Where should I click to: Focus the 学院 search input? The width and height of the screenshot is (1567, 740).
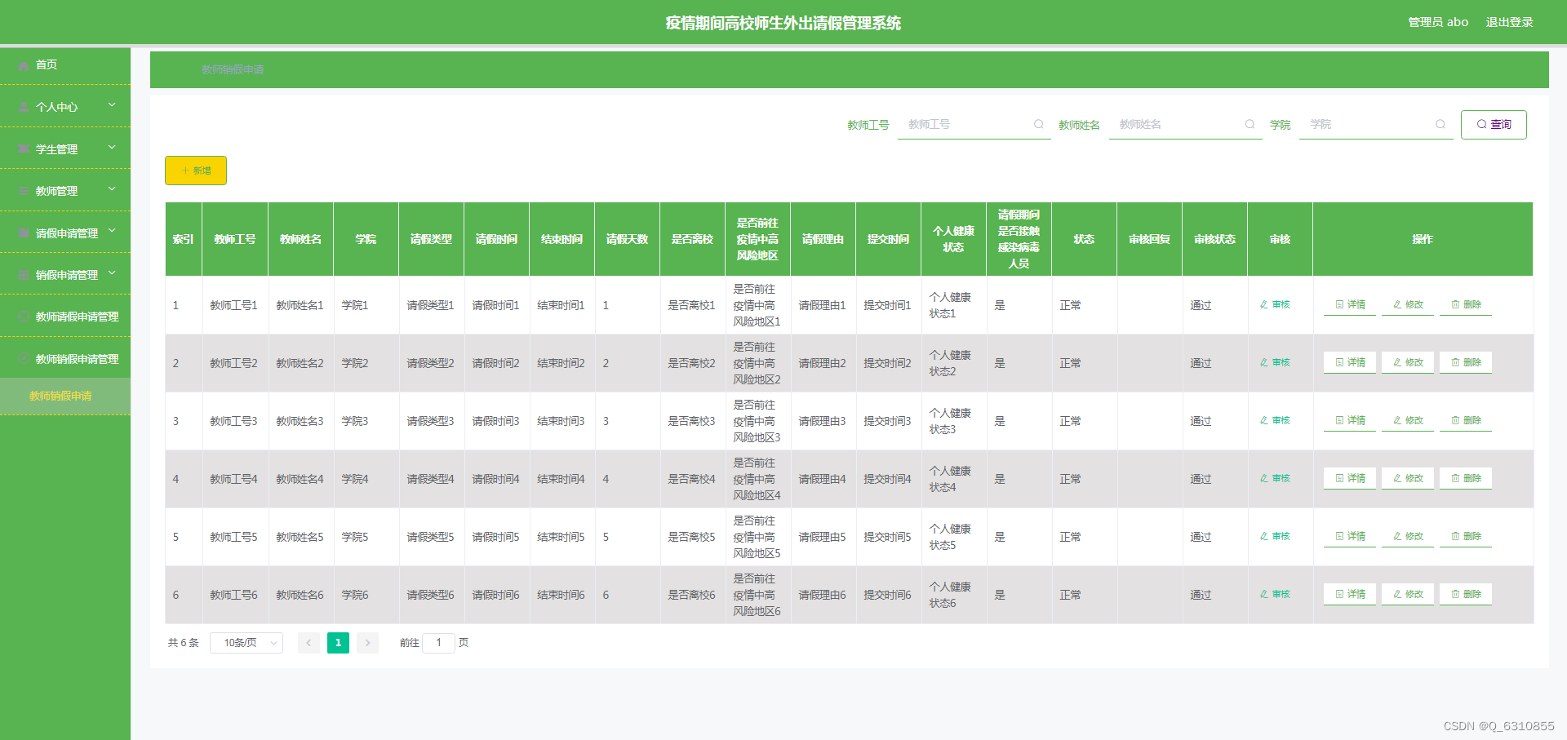pos(1376,125)
